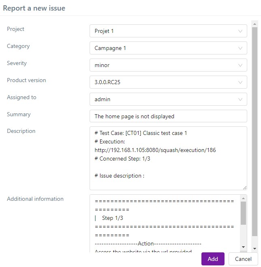Click the Report a new issue title

pyautogui.click(x=34, y=8)
